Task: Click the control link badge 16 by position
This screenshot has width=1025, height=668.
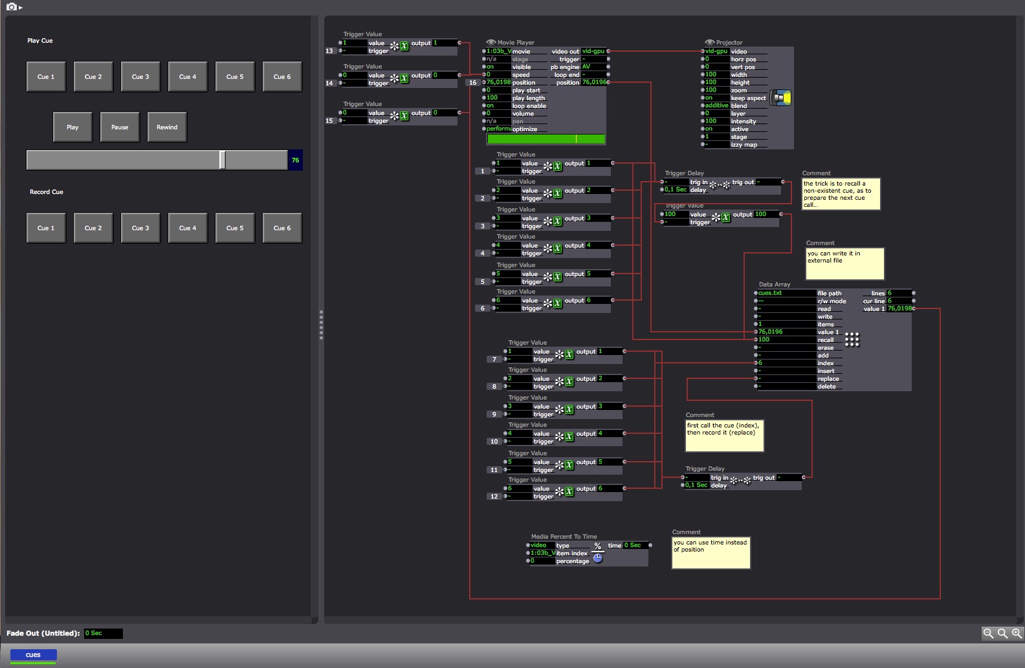Action: [473, 83]
